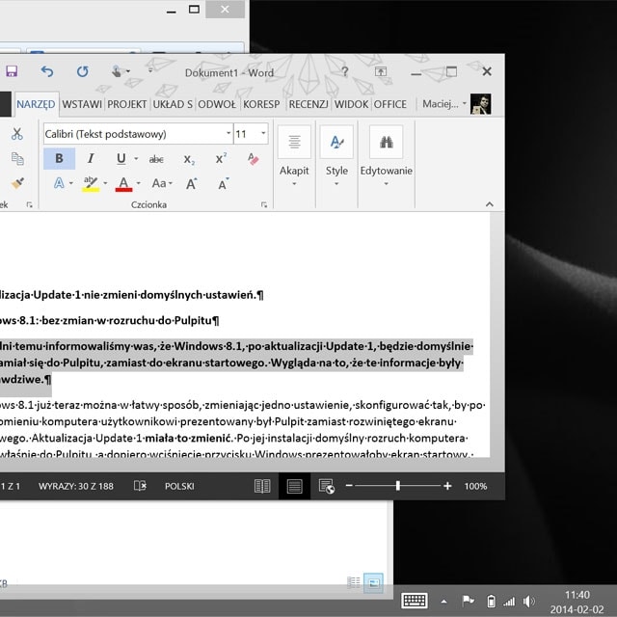Image resolution: width=617 pixels, height=617 pixels.
Task: Open underline style dropdown arrow
Action: point(136,159)
